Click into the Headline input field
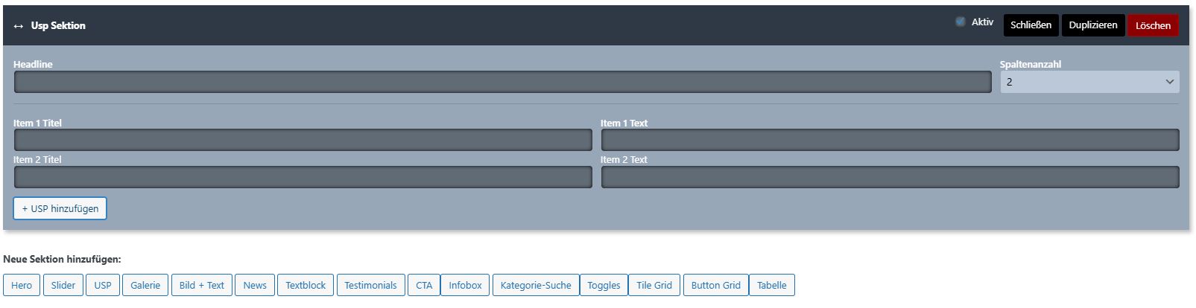The width and height of the screenshot is (1196, 308). pos(502,82)
